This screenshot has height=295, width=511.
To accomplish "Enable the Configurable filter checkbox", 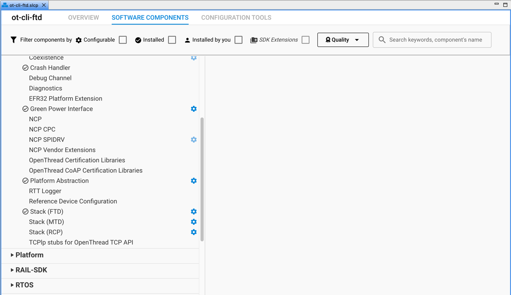I will click(x=122, y=40).
